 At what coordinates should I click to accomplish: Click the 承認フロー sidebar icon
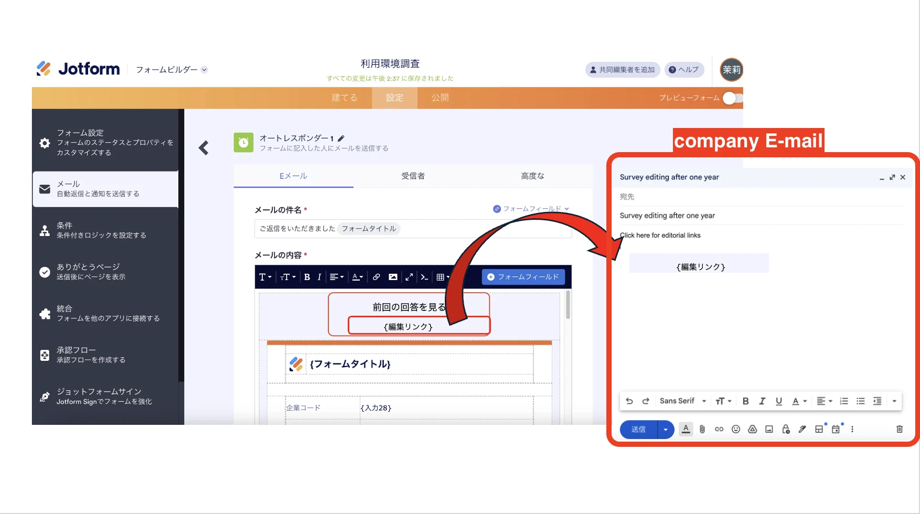click(x=45, y=355)
